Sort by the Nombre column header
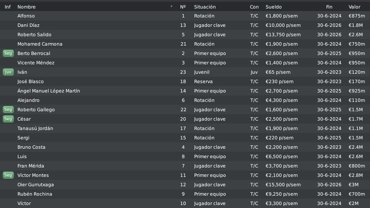 click(26, 7)
